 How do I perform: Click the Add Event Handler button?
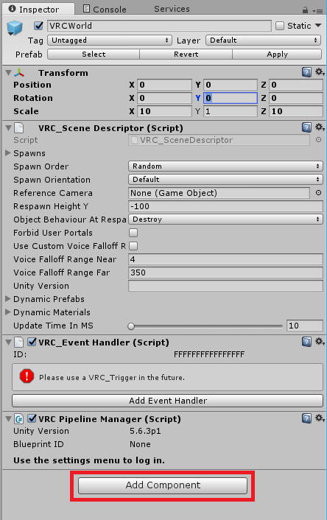[x=167, y=401]
